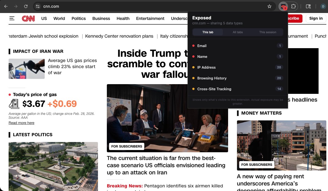Image resolution: width=328 pixels, height=191 pixels.
Task: Click the browser forward arrow
Action: [16, 6]
